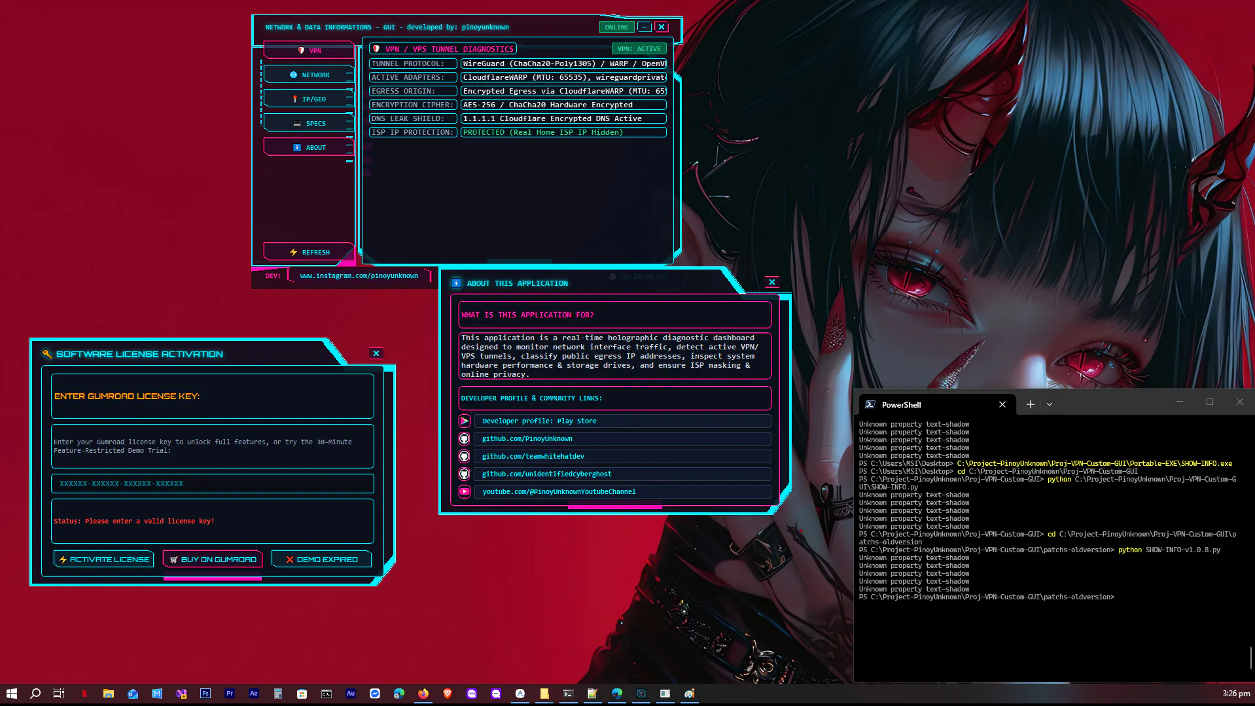Open Task View on taskbar
The height and width of the screenshot is (706, 1255).
pyautogui.click(x=59, y=694)
